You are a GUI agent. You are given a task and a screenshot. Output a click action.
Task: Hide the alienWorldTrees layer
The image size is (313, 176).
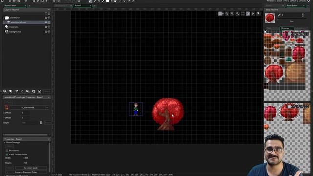click(46, 22)
